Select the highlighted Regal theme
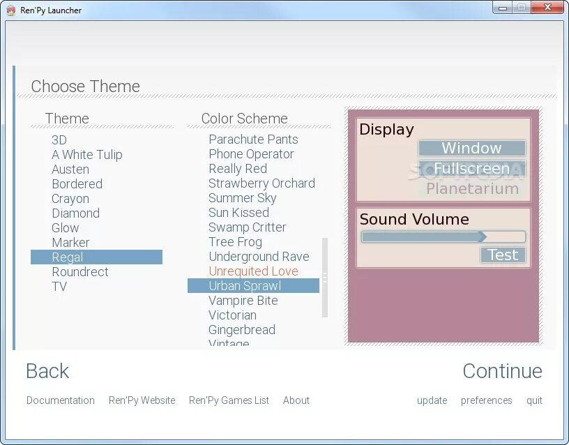 [x=96, y=257]
